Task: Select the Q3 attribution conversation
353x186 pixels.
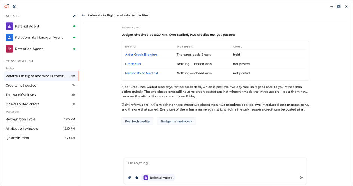Action: pyautogui.click(x=40, y=138)
